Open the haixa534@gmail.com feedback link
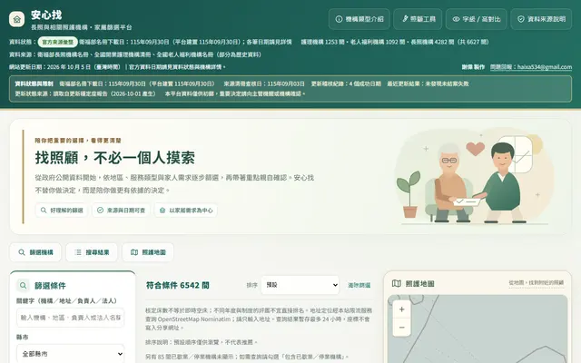The width and height of the screenshot is (581, 363). (531, 67)
